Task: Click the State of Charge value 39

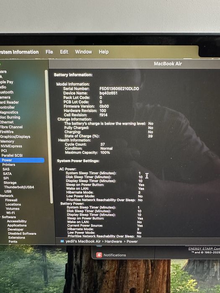Action: click(x=150, y=136)
